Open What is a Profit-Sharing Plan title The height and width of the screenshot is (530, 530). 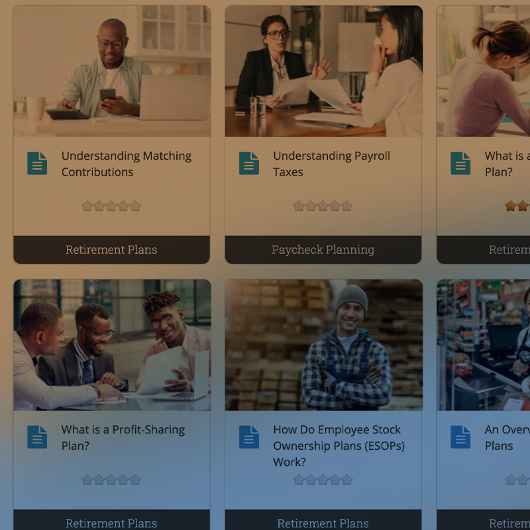pyautogui.click(x=123, y=438)
